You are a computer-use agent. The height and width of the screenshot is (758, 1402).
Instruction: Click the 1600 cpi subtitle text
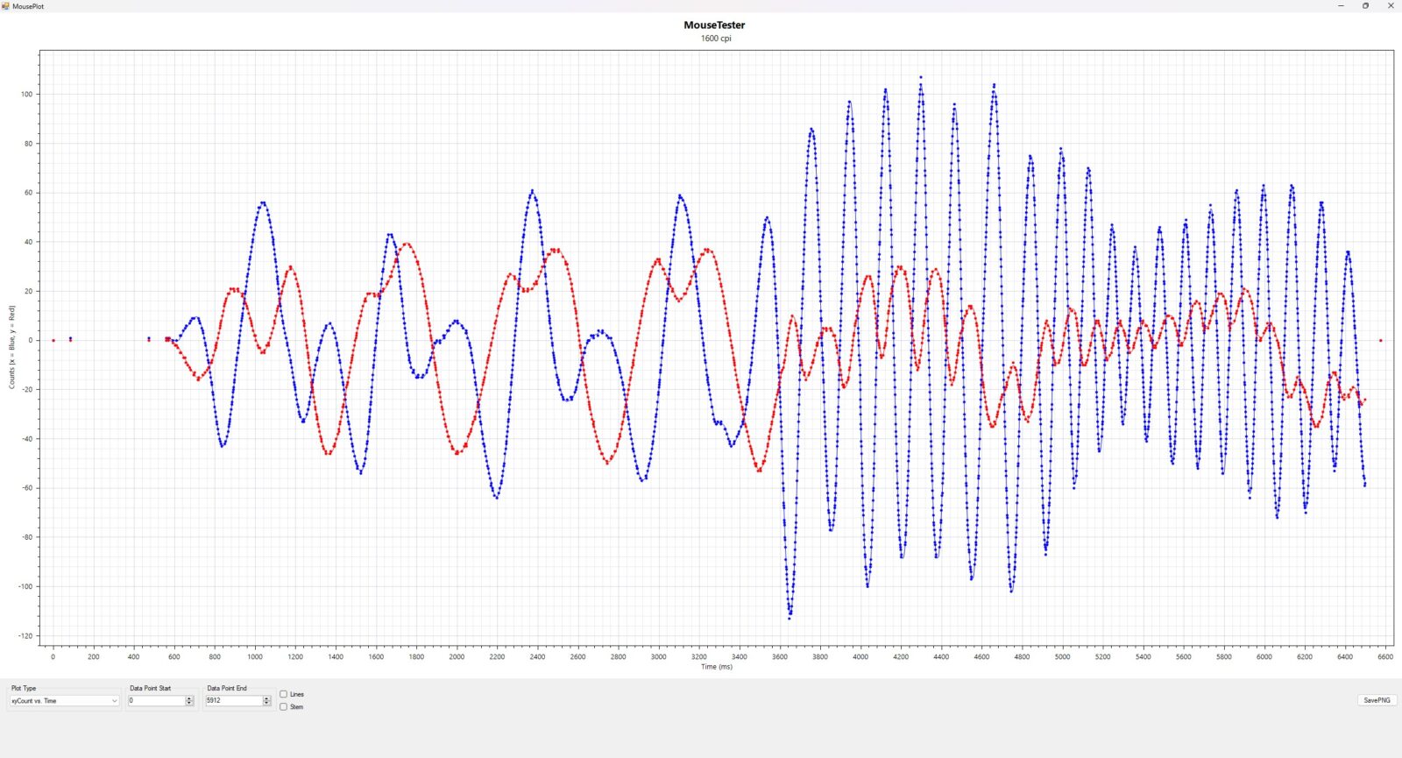715,39
